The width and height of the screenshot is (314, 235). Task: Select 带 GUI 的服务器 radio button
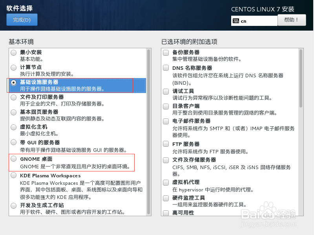click(14, 142)
